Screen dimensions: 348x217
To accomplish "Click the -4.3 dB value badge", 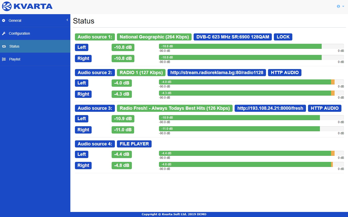I will pos(122,94).
